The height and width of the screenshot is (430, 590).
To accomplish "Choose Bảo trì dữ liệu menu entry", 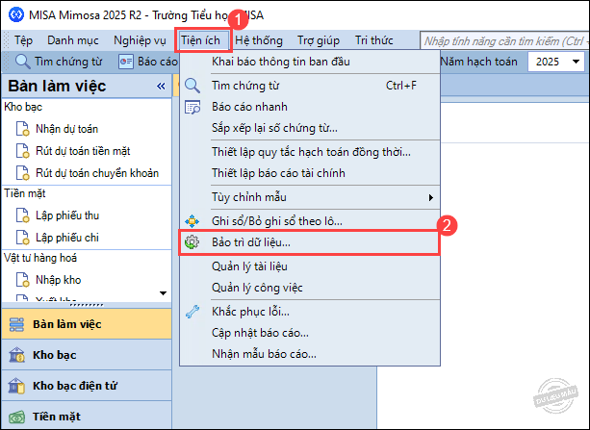I will pos(309,242).
